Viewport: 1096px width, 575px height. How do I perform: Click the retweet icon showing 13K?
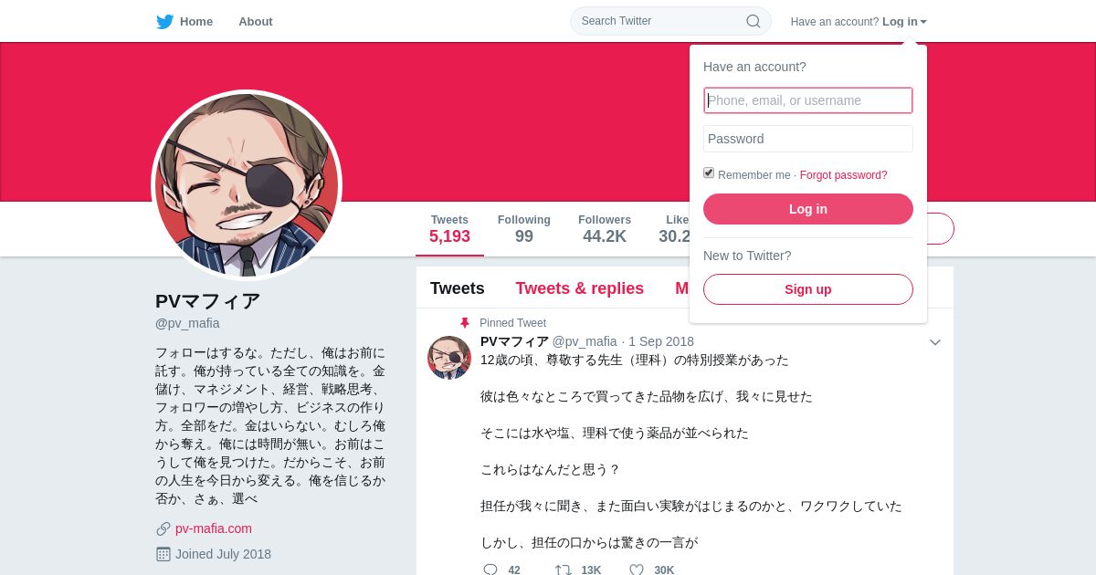[x=564, y=570]
